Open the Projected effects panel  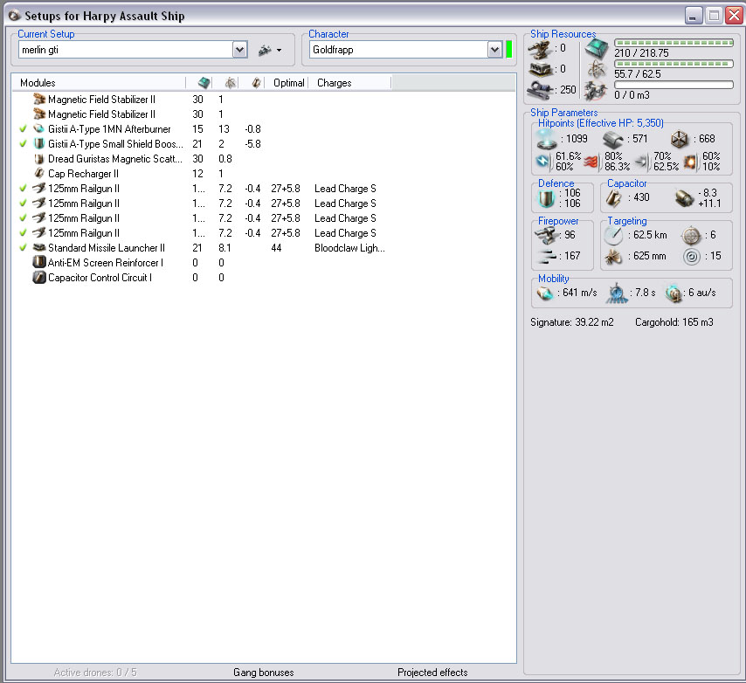click(x=432, y=672)
